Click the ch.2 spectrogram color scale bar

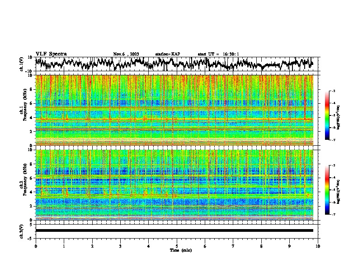point(327,190)
